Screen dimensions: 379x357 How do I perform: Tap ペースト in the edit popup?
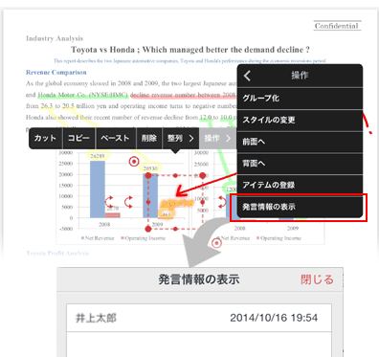click(x=116, y=138)
